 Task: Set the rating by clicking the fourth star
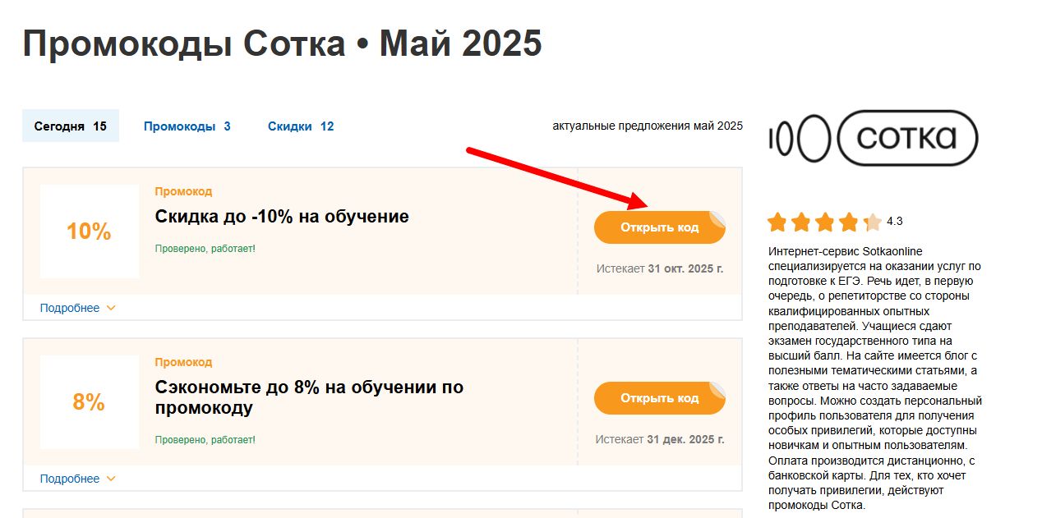pyautogui.click(x=849, y=222)
